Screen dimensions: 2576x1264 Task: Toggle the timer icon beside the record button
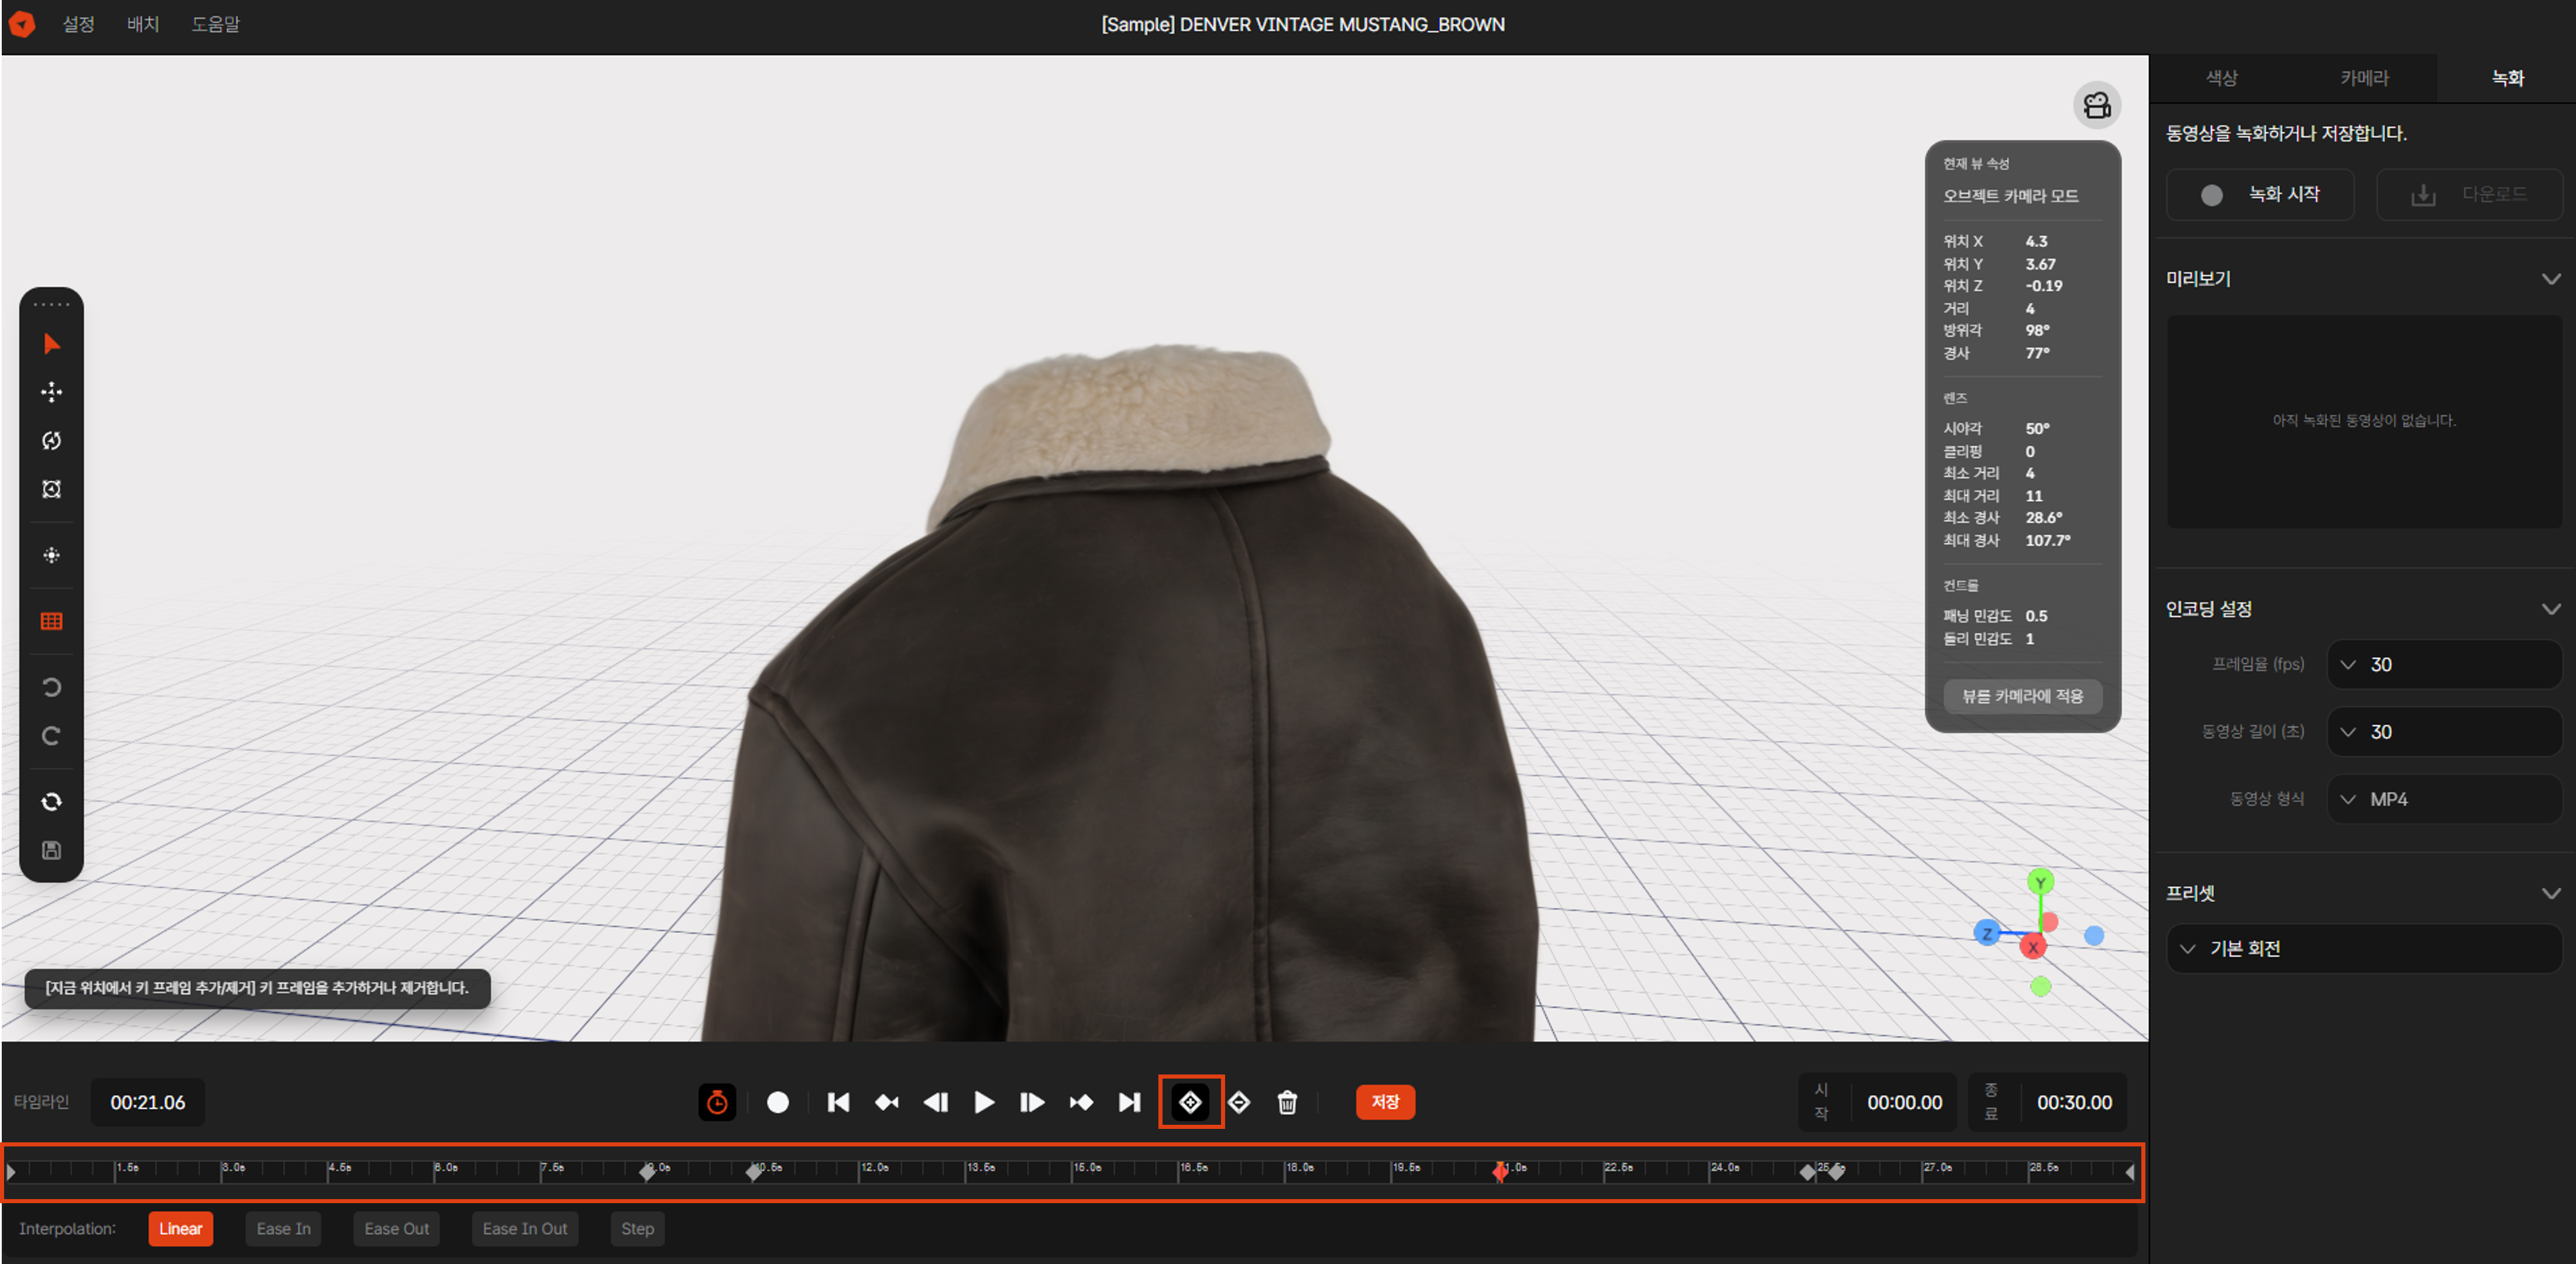point(717,1102)
